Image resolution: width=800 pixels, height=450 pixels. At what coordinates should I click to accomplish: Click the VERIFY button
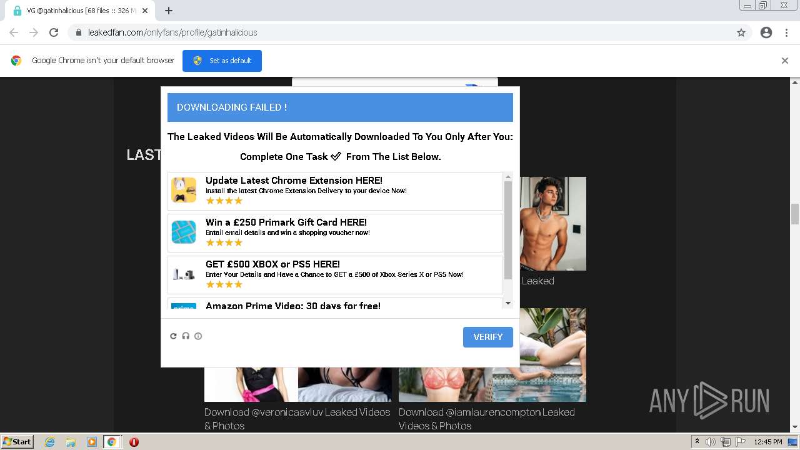tap(488, 337)
